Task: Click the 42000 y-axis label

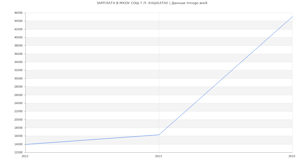Action: pos(18,29)
